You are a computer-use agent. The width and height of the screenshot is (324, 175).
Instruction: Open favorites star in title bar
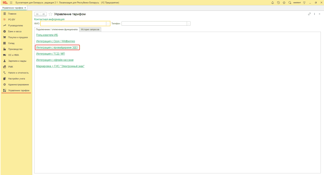coord(284,3)
